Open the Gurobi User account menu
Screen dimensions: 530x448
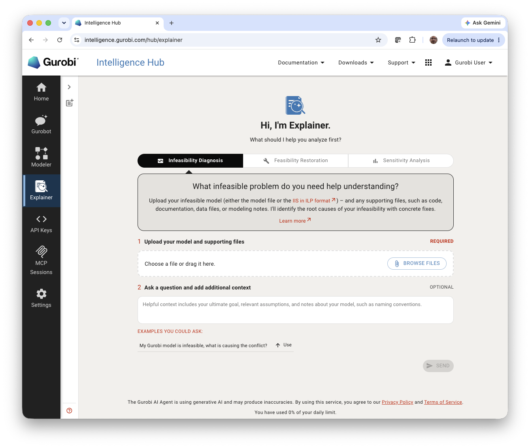[x=469, y=62]
